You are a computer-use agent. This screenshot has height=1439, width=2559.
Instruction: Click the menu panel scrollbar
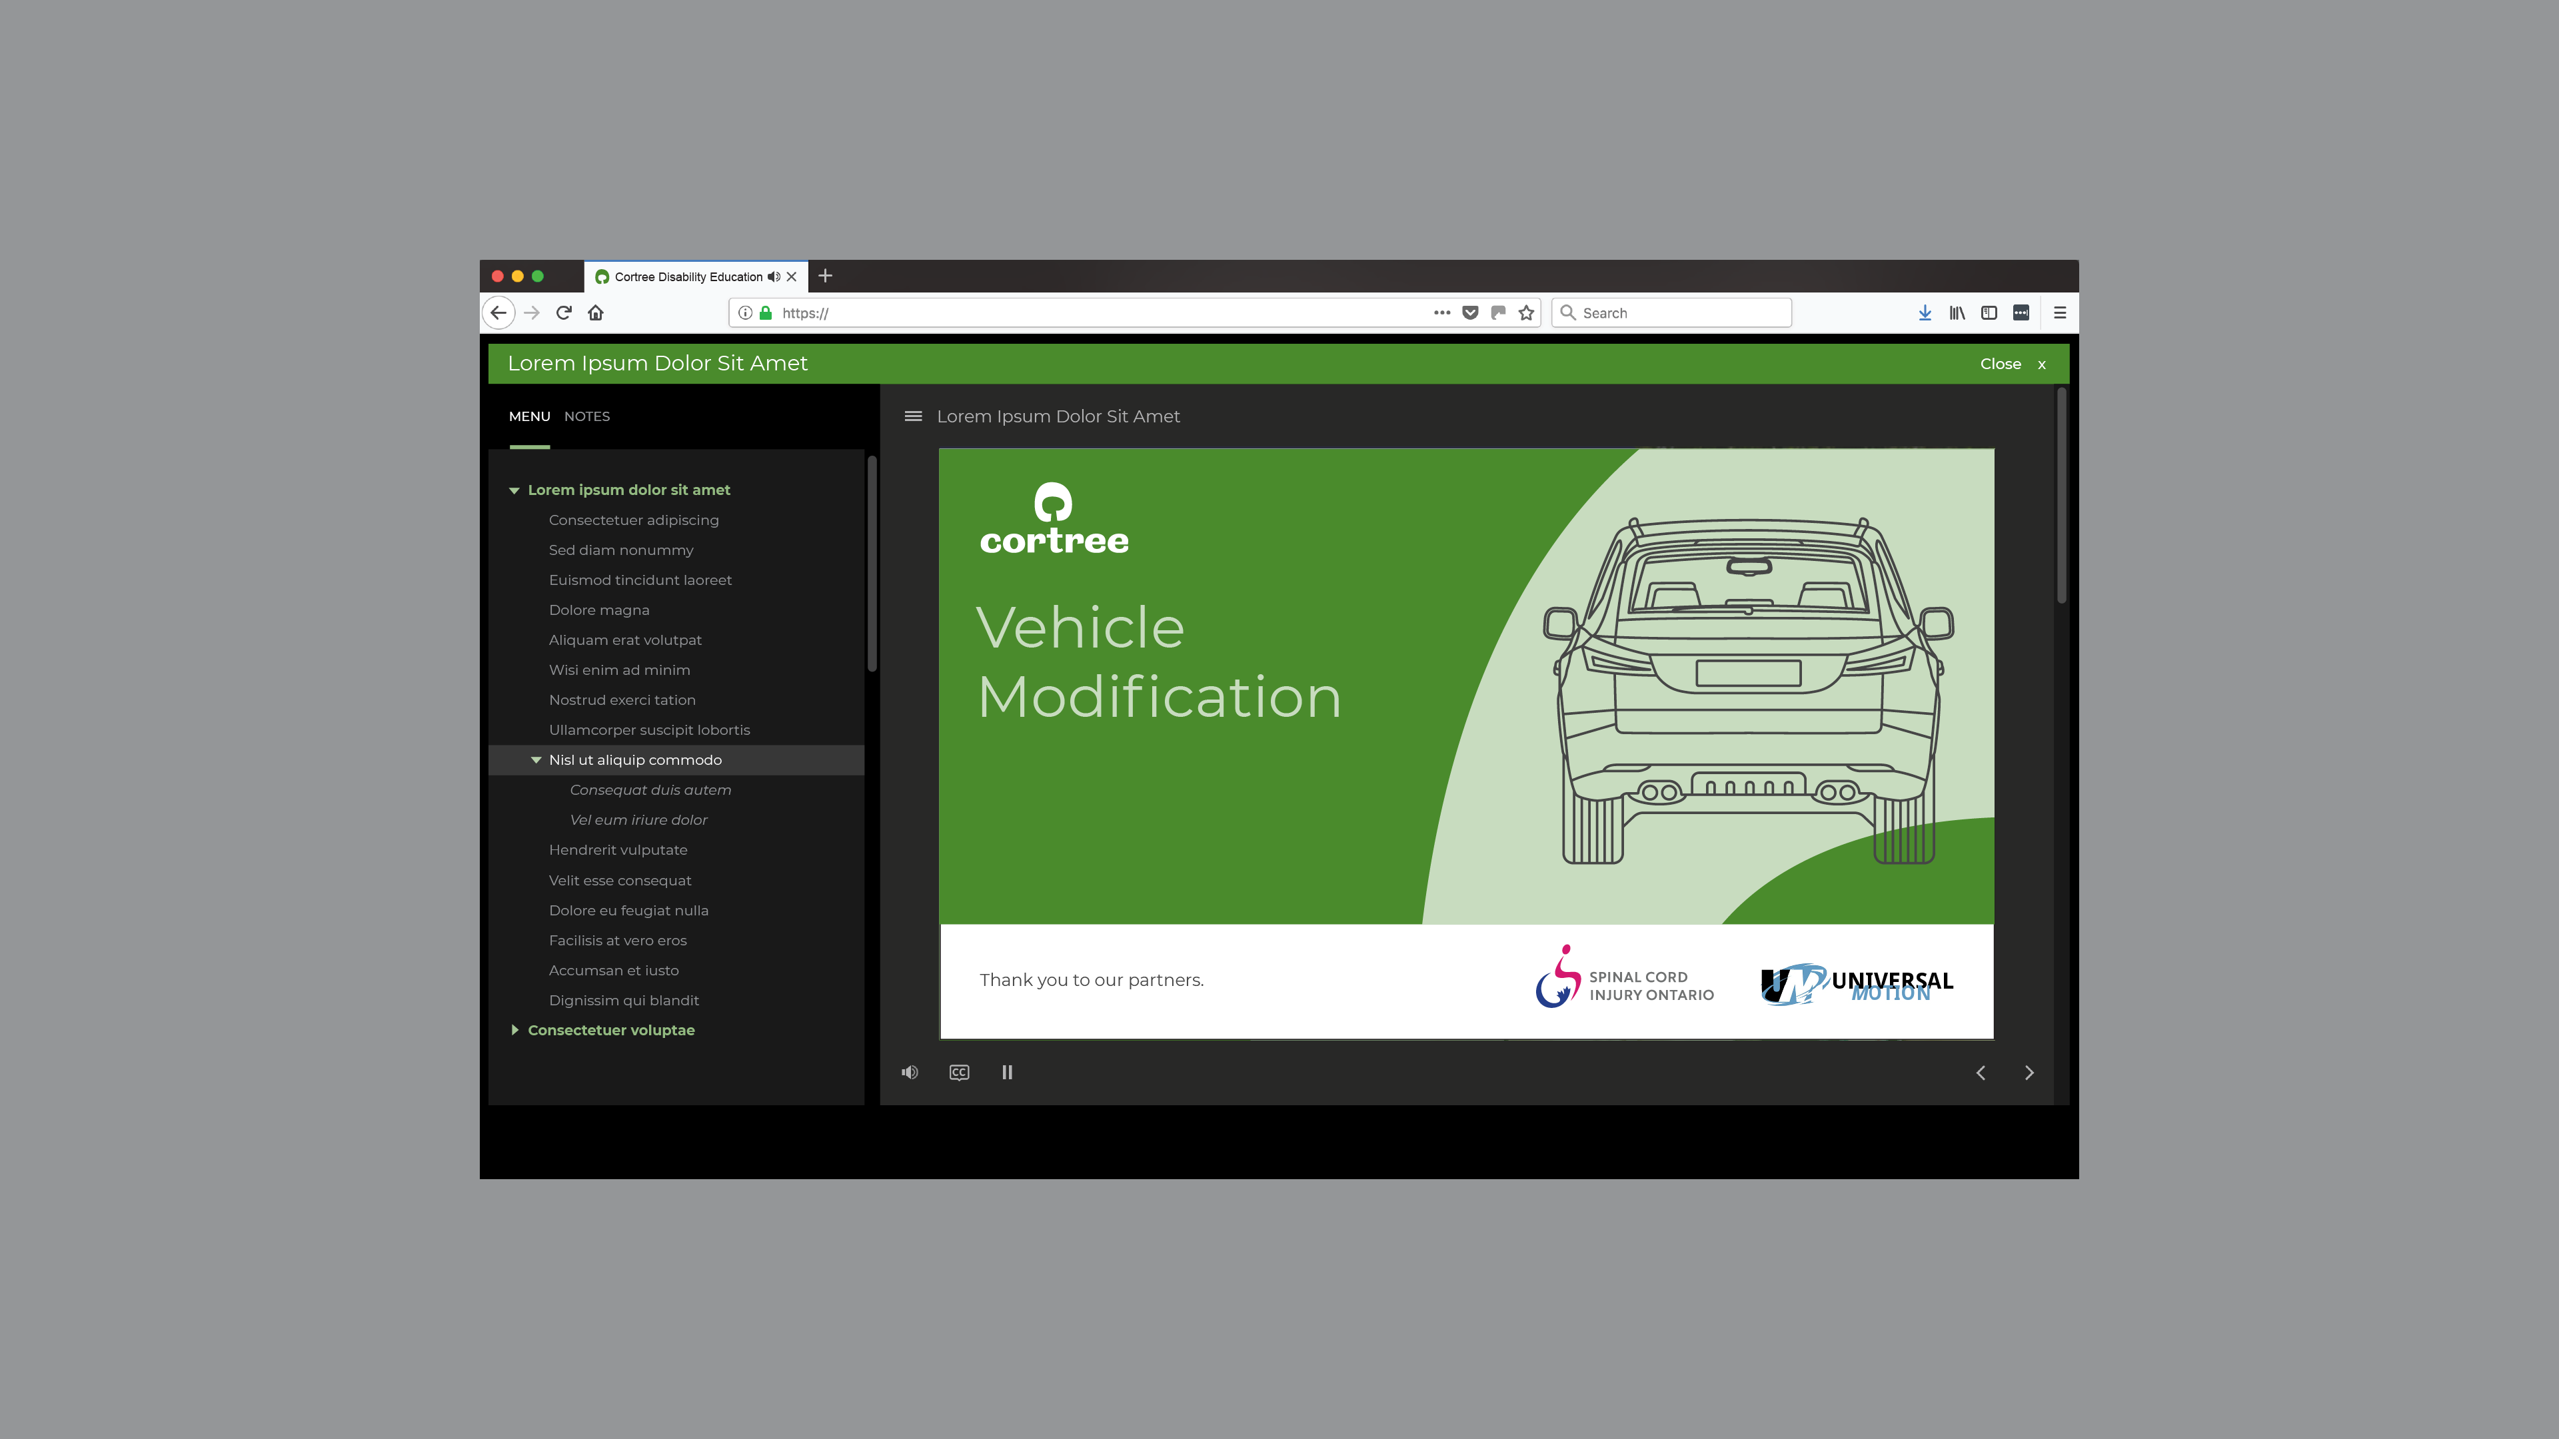point(872,564)
